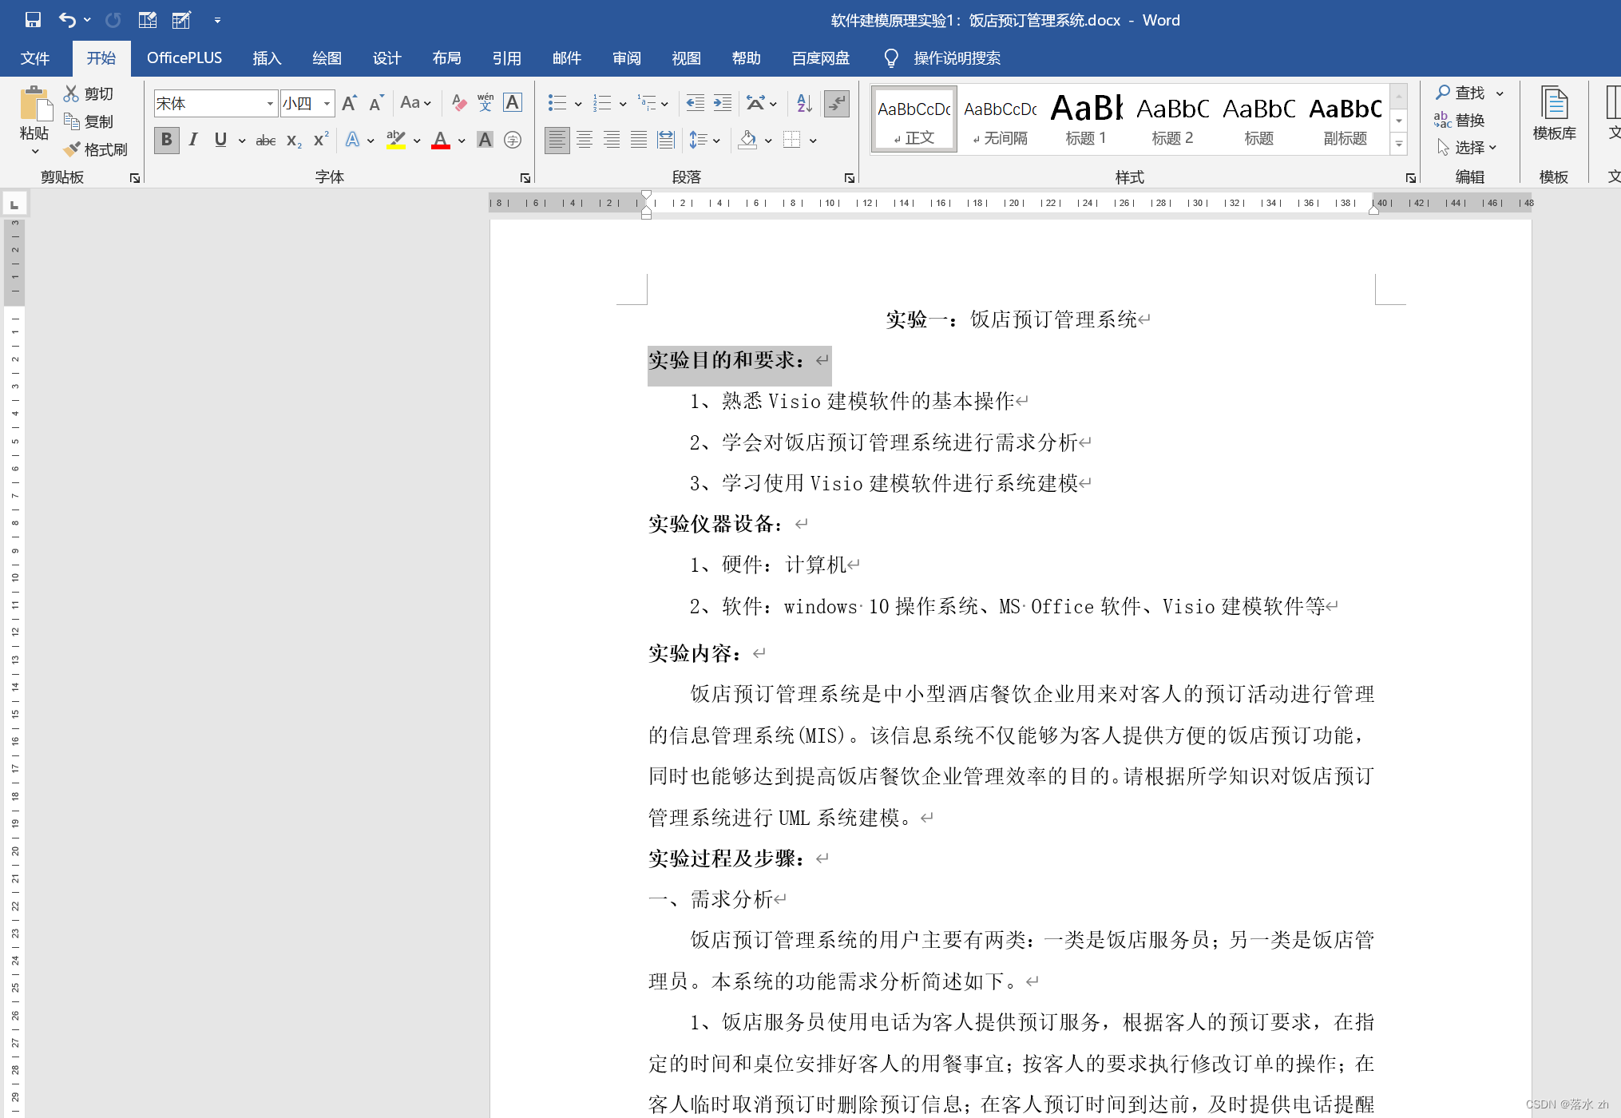Image resolution: width=1621 pixels, height=1118 pixels.
Task: Apply the 副标题 style
Action: (1346, 119)
